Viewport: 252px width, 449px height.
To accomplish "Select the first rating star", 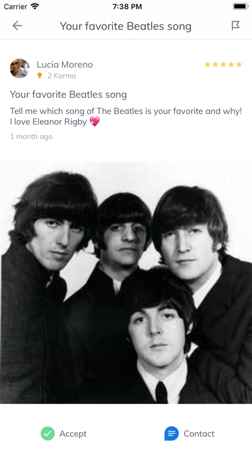I will 207,65.
